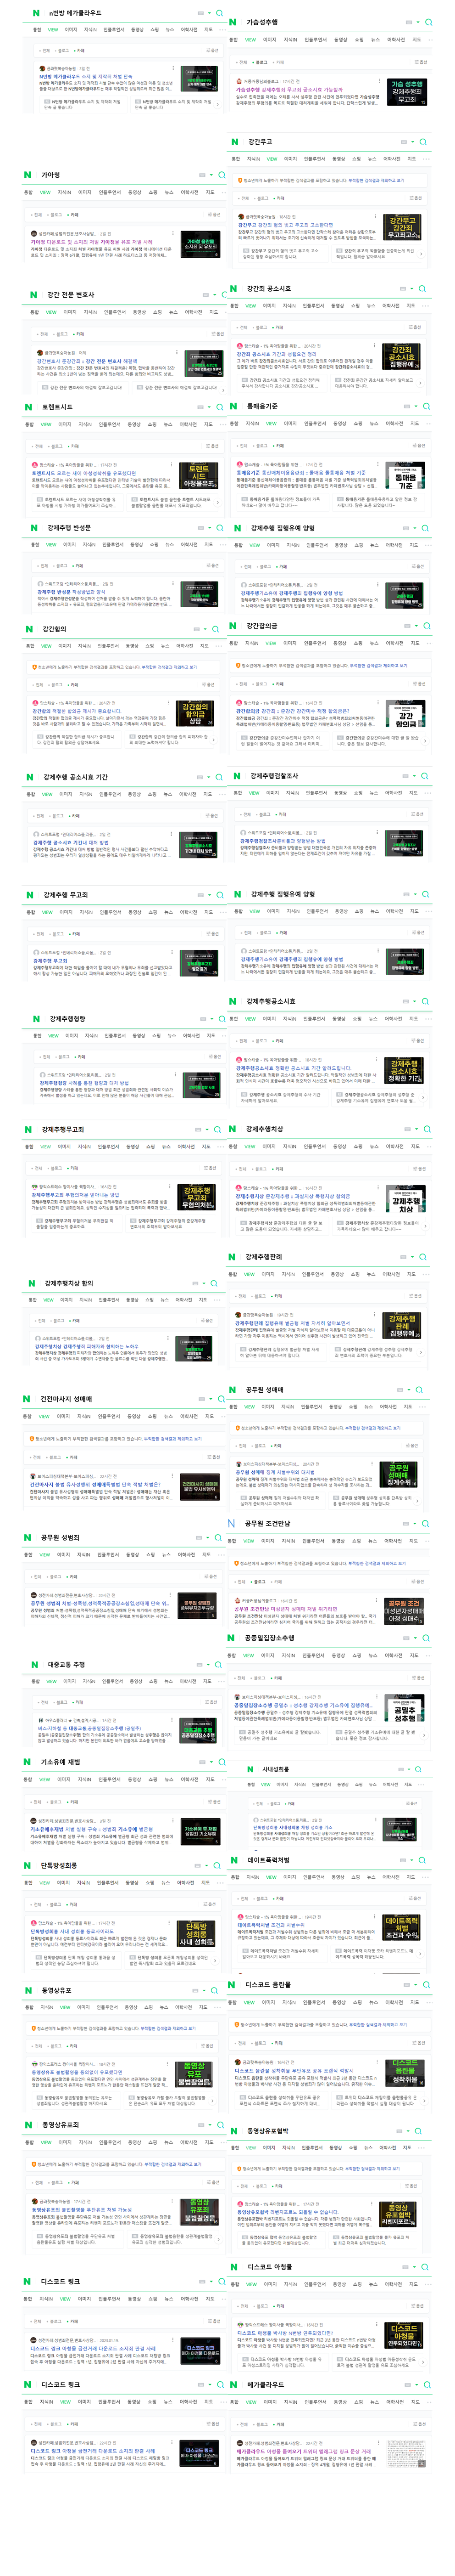This screenshot has height=2576, width=455.
Task: Open the first result title under the 기소유예 재범 search
Action: point(91,1829)
